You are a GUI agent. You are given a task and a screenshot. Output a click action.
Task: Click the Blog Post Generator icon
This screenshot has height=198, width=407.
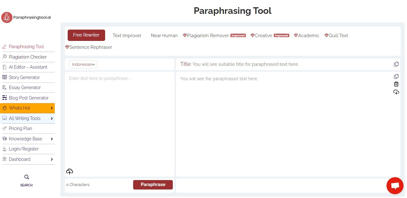4,98
